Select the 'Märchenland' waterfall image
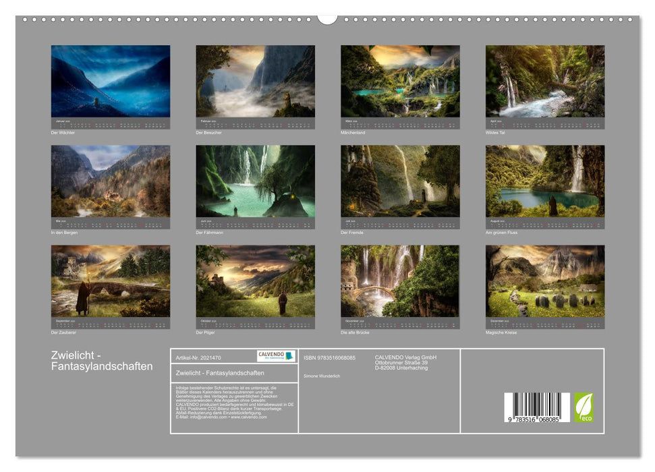 (401, 81)
